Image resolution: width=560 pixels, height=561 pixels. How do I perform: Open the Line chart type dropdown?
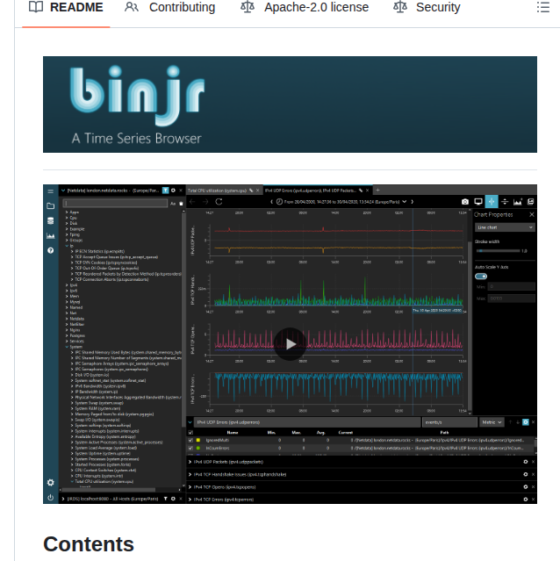click(x=505, y=227)
